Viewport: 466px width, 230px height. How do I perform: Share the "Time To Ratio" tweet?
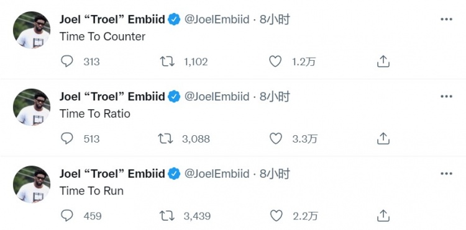tap(383, 138)
